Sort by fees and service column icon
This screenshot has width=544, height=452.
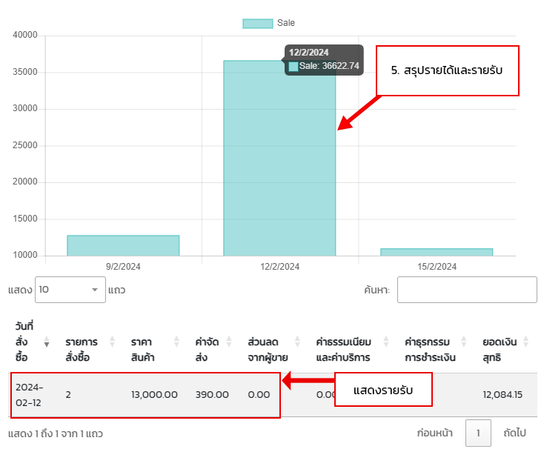pyautogui.click(x=385, y=342)
